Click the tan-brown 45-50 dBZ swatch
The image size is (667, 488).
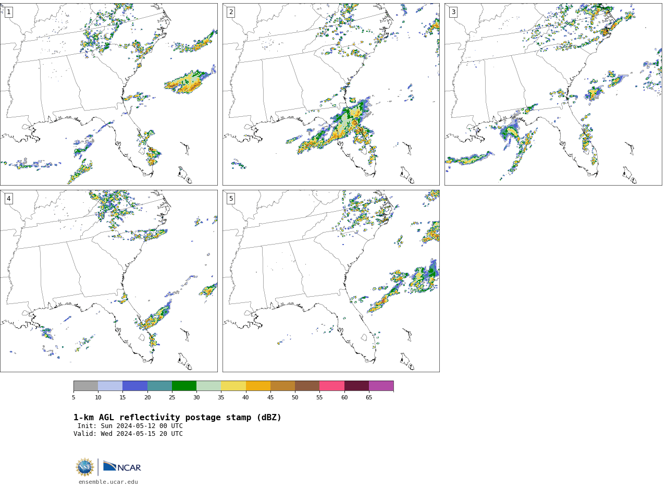click(282, 386)
